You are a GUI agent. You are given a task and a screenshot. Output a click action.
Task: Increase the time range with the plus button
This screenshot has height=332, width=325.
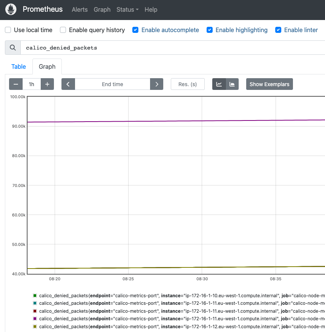(x=48, y=84)
